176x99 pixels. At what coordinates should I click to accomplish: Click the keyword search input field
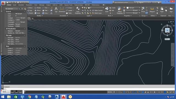(x=124, y=2)
